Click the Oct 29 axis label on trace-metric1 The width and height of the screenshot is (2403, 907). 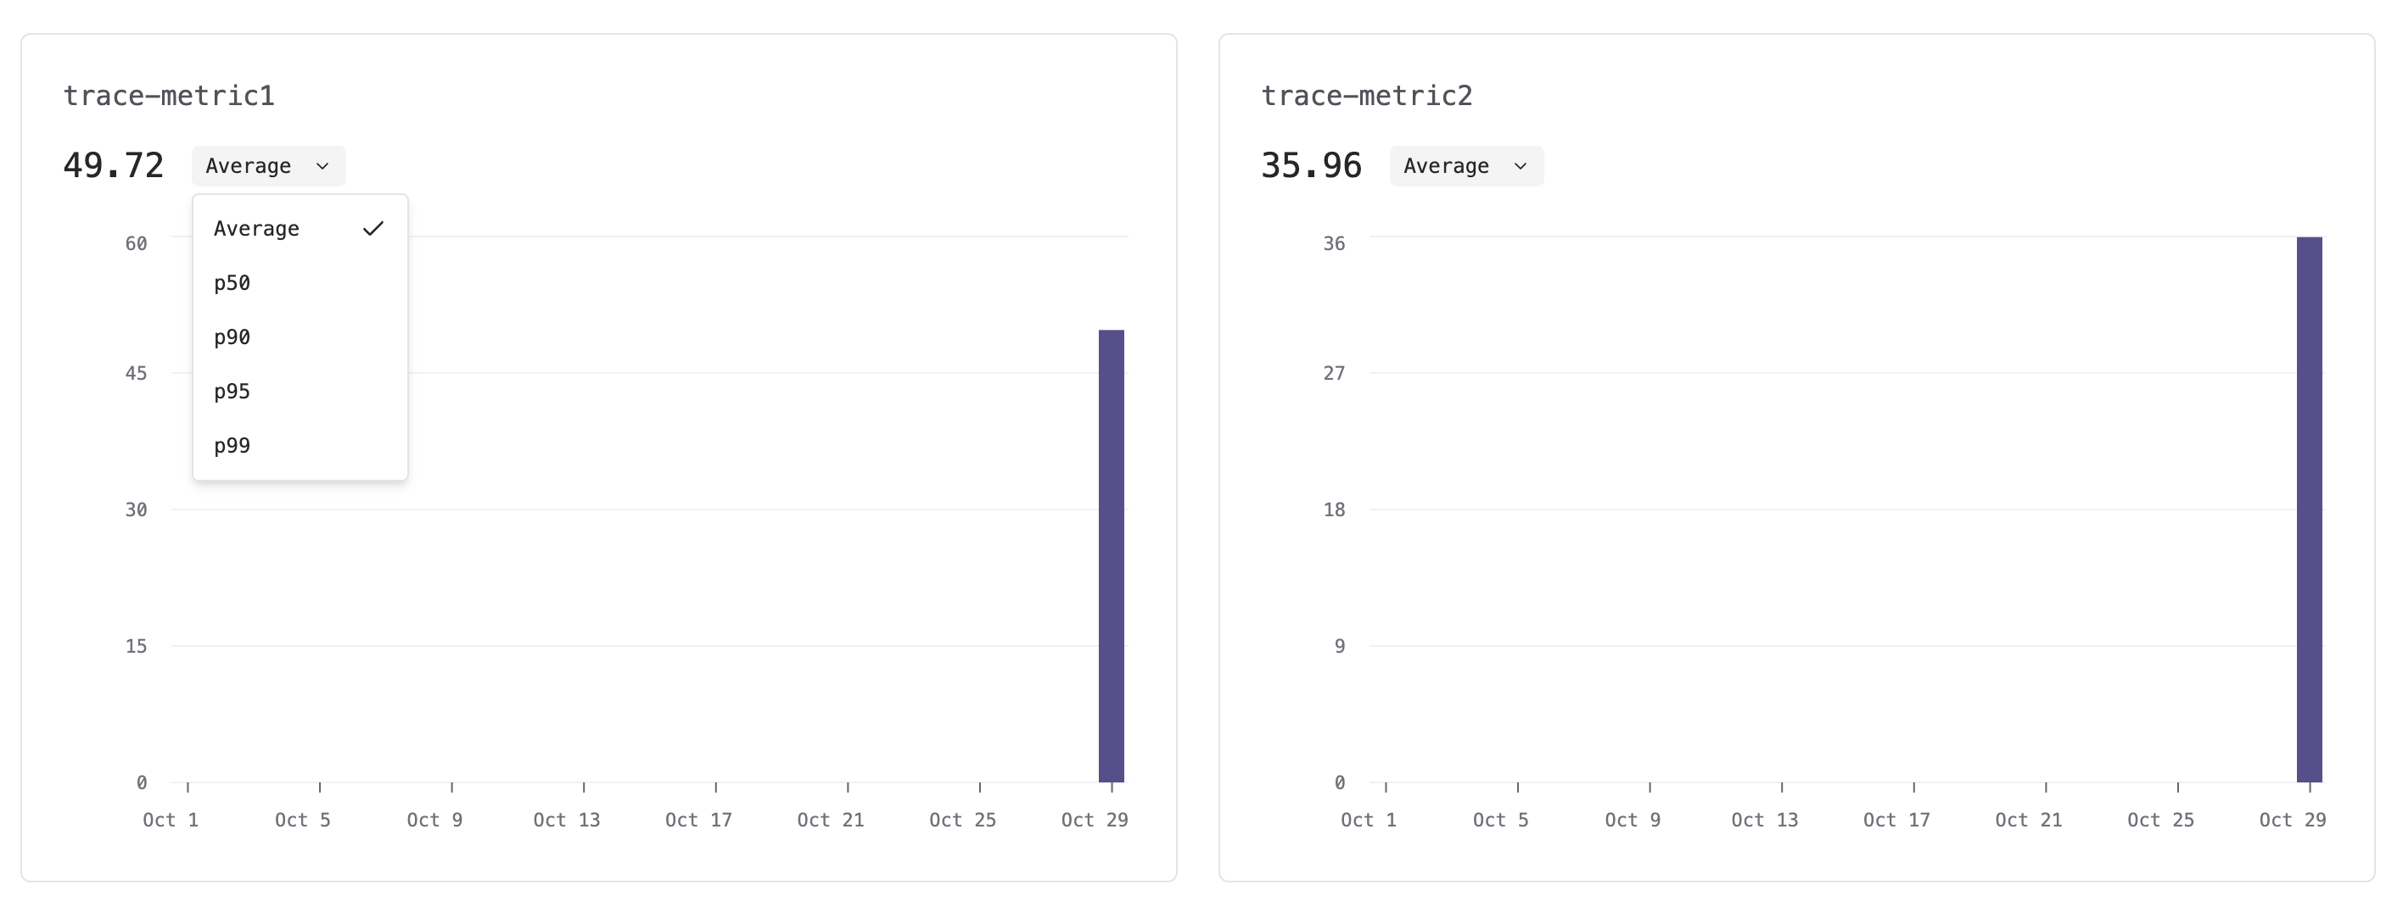(1096, 820)
